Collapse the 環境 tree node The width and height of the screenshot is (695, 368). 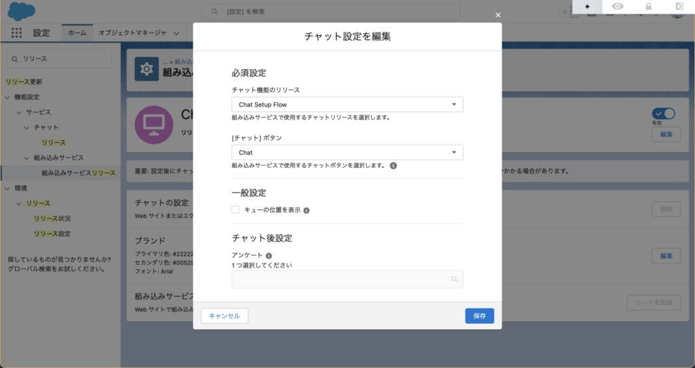tap(7, 188)
